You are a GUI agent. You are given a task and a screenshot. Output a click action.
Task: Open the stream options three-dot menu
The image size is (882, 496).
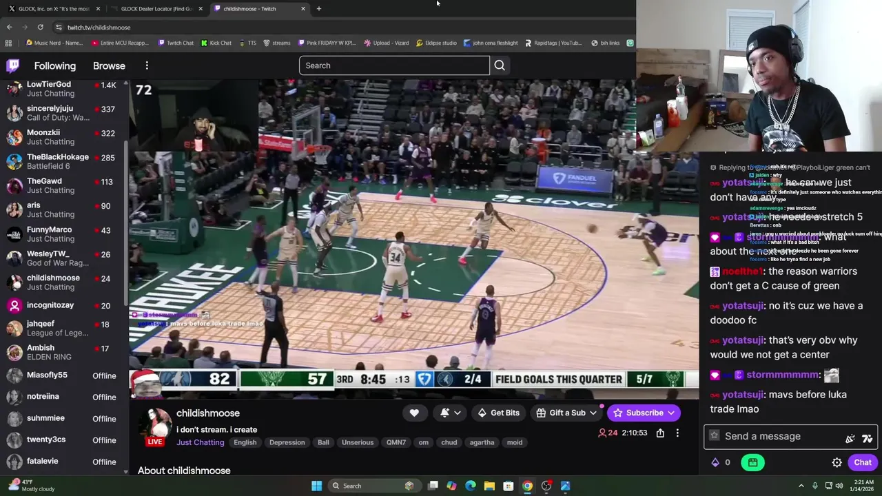pos(677,433)
